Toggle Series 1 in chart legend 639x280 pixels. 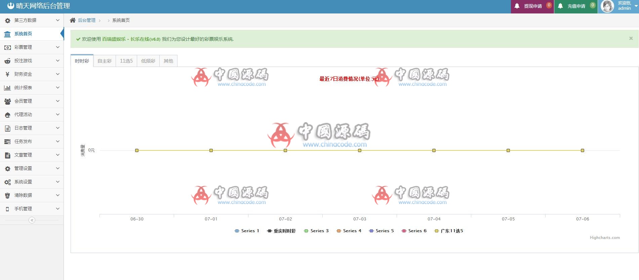[x=247, y=231]
